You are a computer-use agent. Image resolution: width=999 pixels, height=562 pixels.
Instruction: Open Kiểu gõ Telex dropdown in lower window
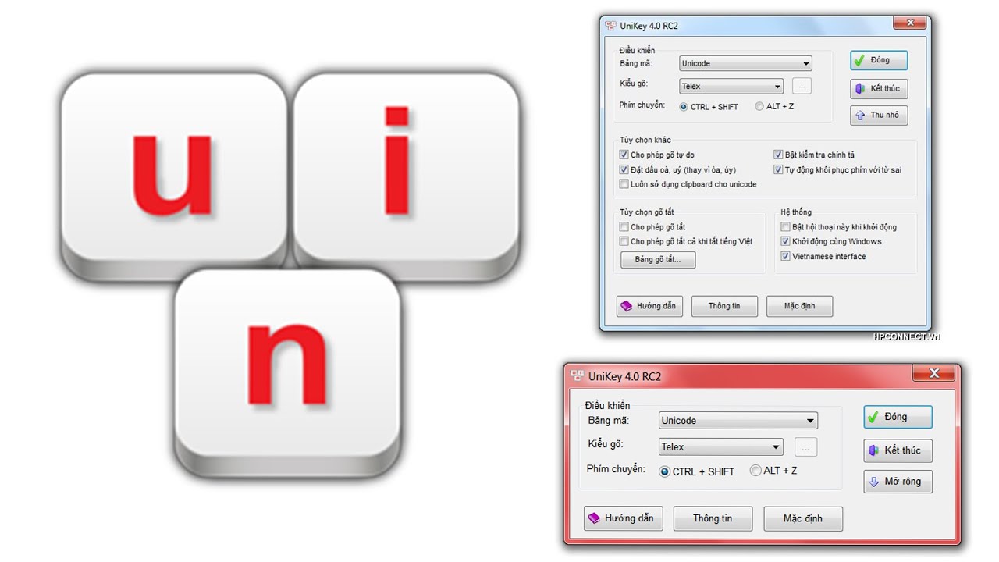(x=721, y=447)
